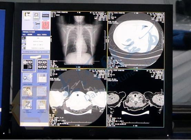Image resolution: width=191 pixels, height=140 pixels.
Task: Click the top camera status icon beside message area
Action: click(x=24, y=38)
